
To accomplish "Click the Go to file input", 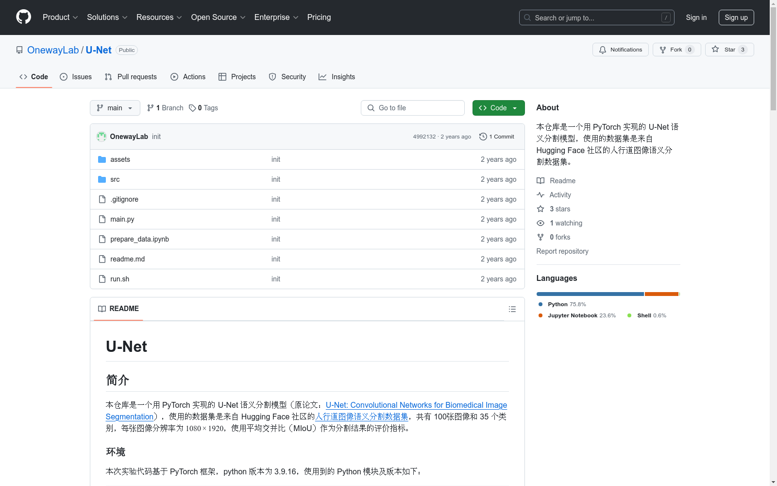I will coord(413,108).
